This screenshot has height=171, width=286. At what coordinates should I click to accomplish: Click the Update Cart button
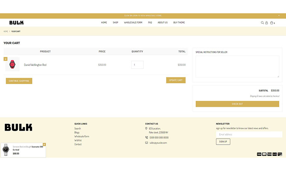click(x=176, y=80)
